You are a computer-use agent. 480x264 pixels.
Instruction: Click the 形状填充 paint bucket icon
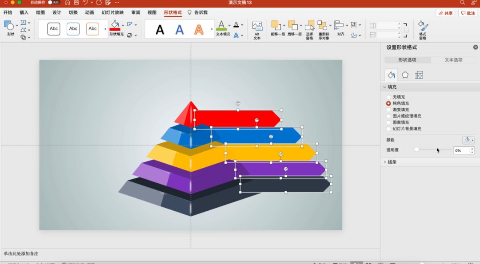tap(115, 24)
